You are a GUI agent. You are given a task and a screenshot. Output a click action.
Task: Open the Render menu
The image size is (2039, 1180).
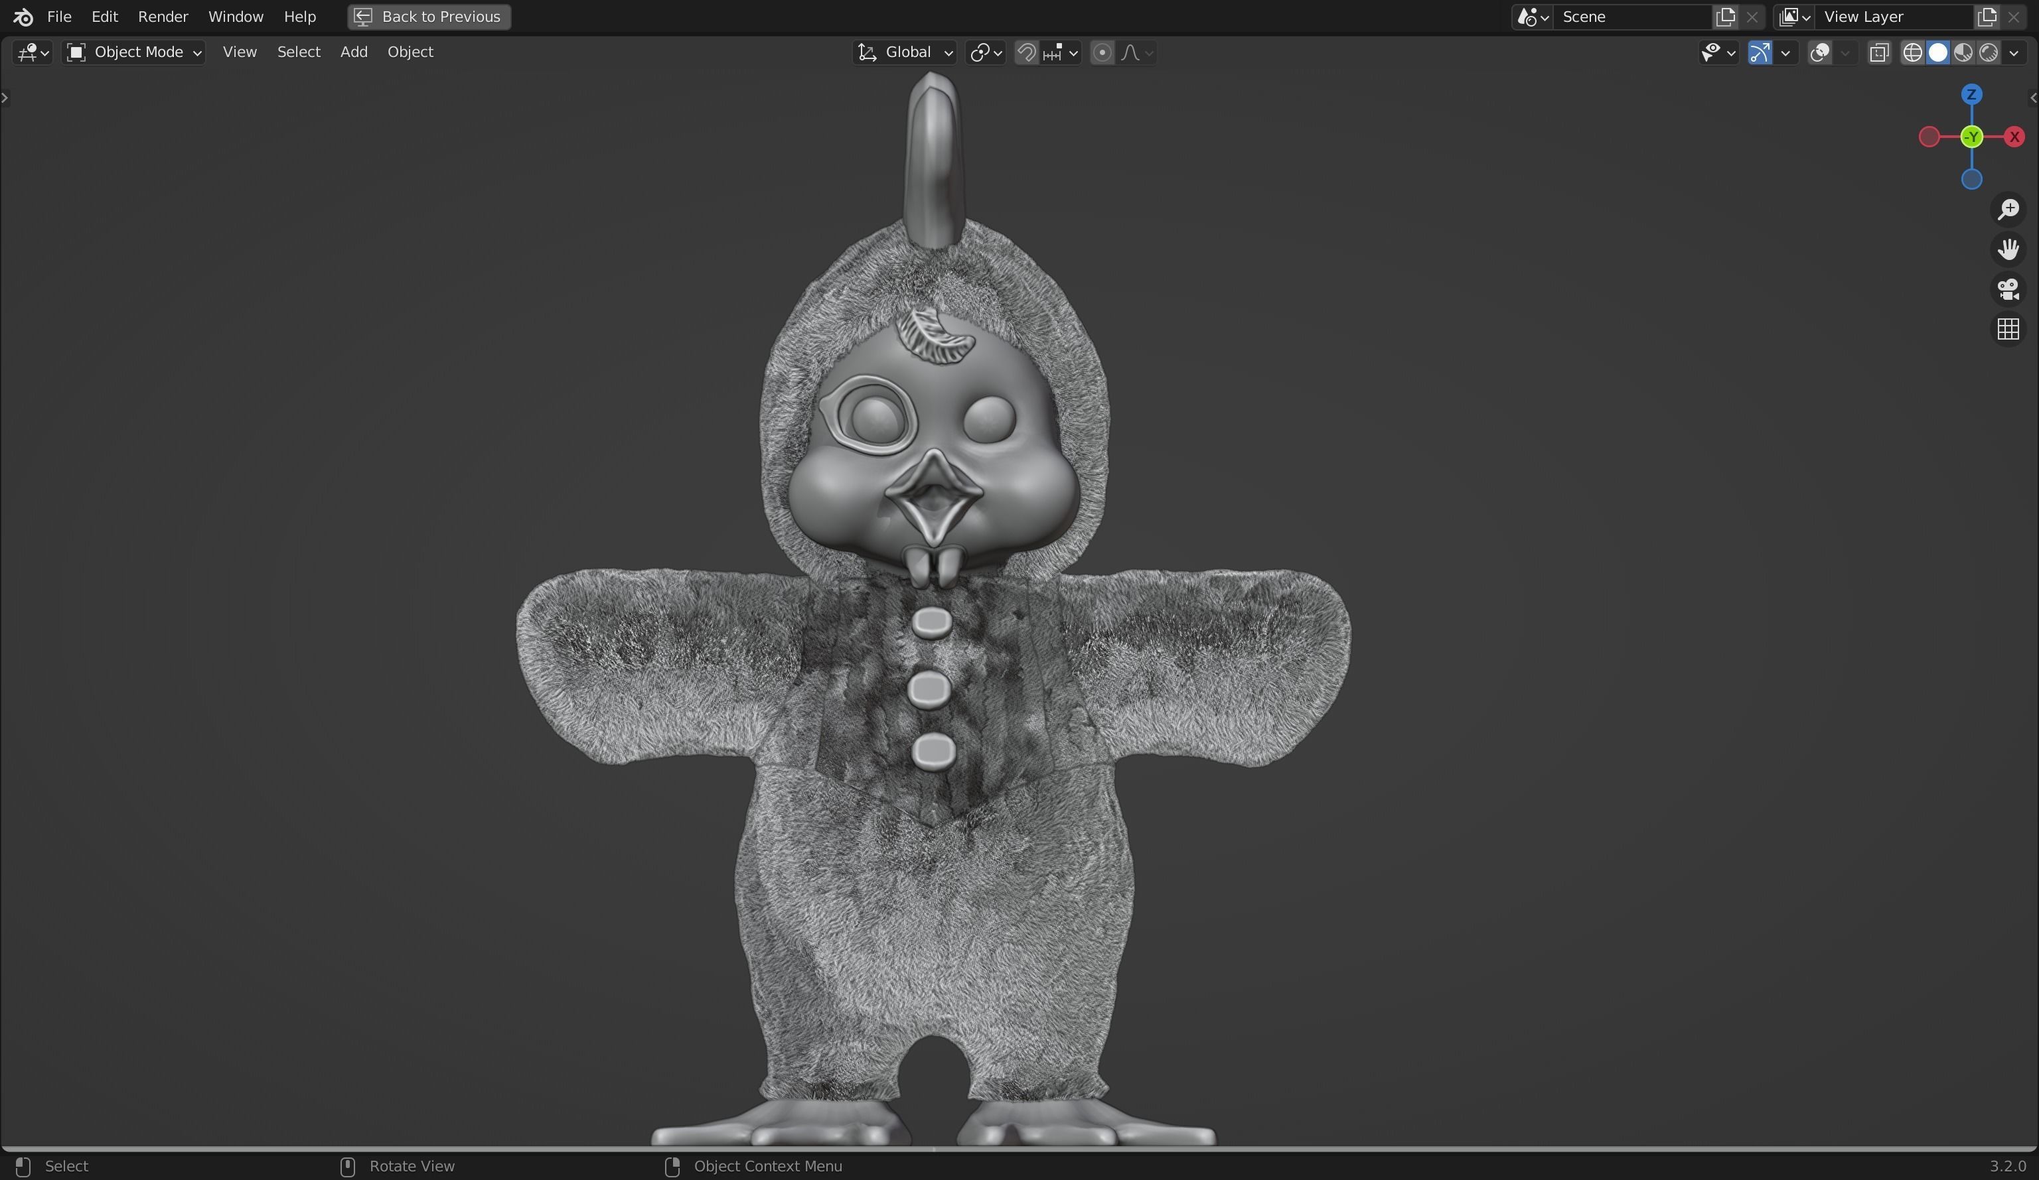(x=163, y=16)
